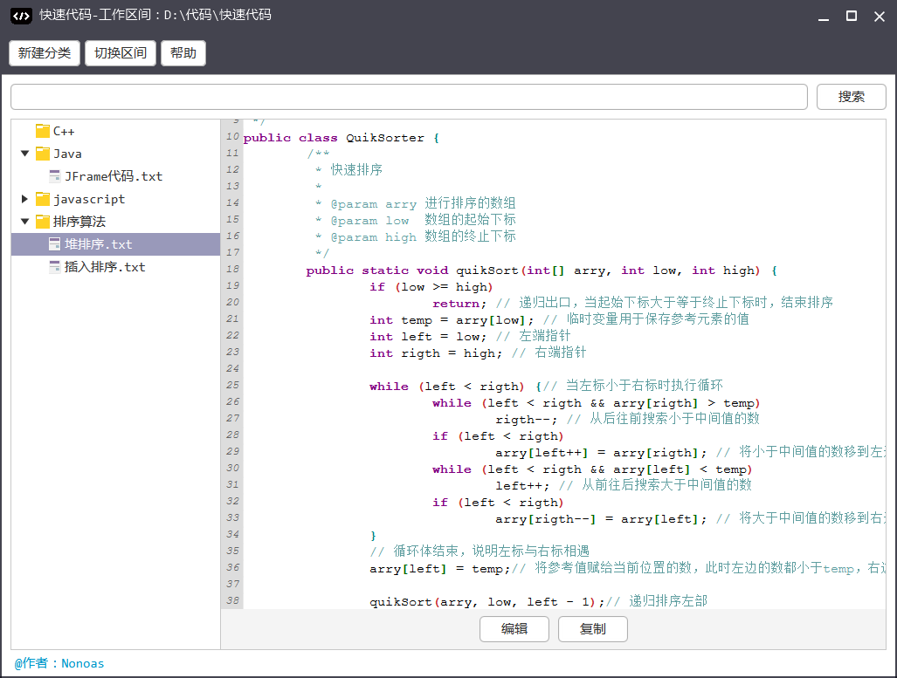Click the '@param high' comment line
The width and height of the screenshot is (897, 678).
[416, 236]
